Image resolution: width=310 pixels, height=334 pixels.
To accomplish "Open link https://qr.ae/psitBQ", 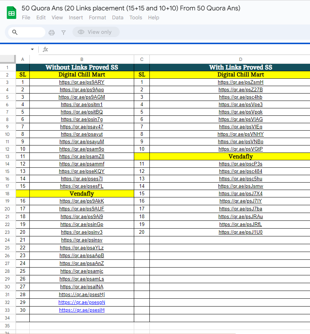I will pos(82,112).
